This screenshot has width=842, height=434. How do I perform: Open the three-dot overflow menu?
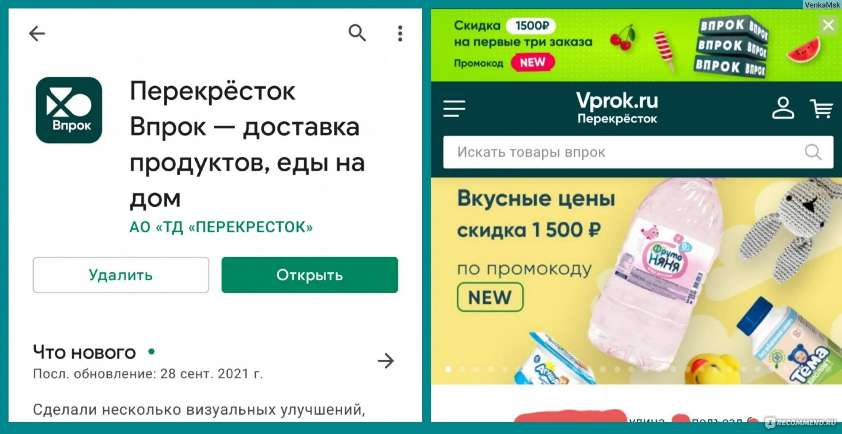[x=400, y=33]
